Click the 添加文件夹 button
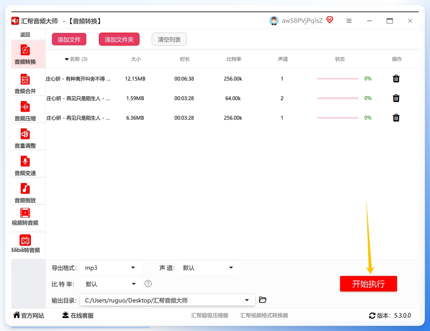Viewport: 430px width, 331px height. tap(119, 39)
